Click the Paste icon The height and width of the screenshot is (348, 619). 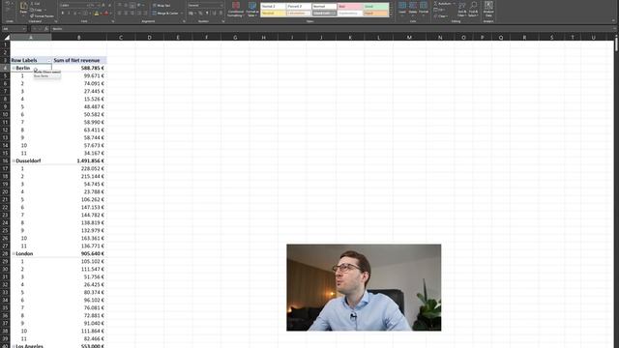point(23,7)
